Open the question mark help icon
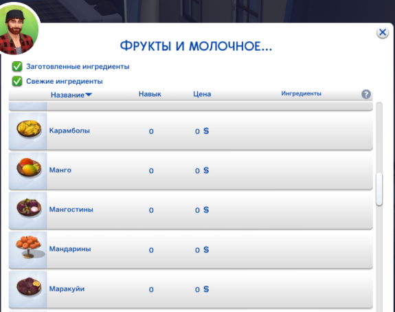 366,94
